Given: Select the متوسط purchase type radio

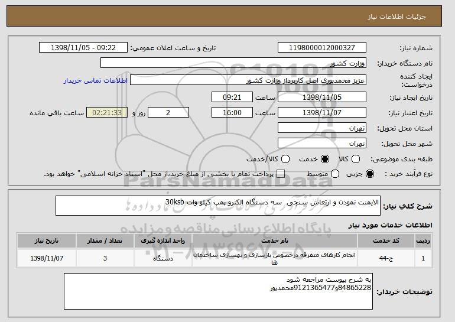Looking at the screenshot, I should [335, 174].
